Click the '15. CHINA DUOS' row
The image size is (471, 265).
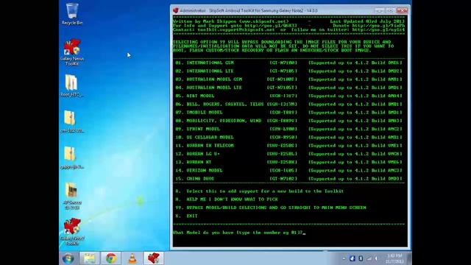[289, 178]
